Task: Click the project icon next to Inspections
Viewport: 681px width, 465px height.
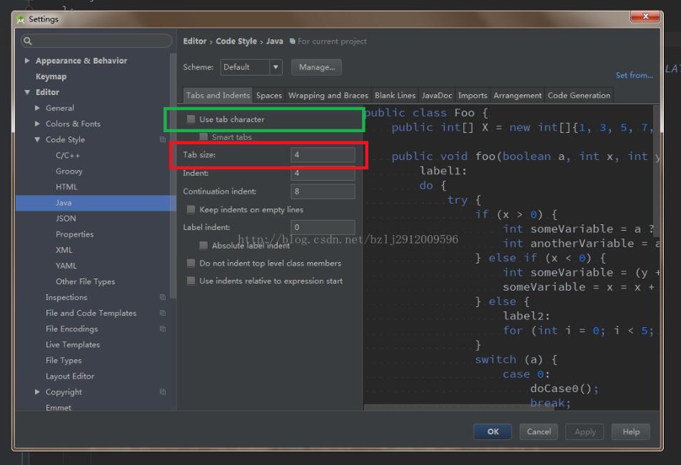Action: 164,297
